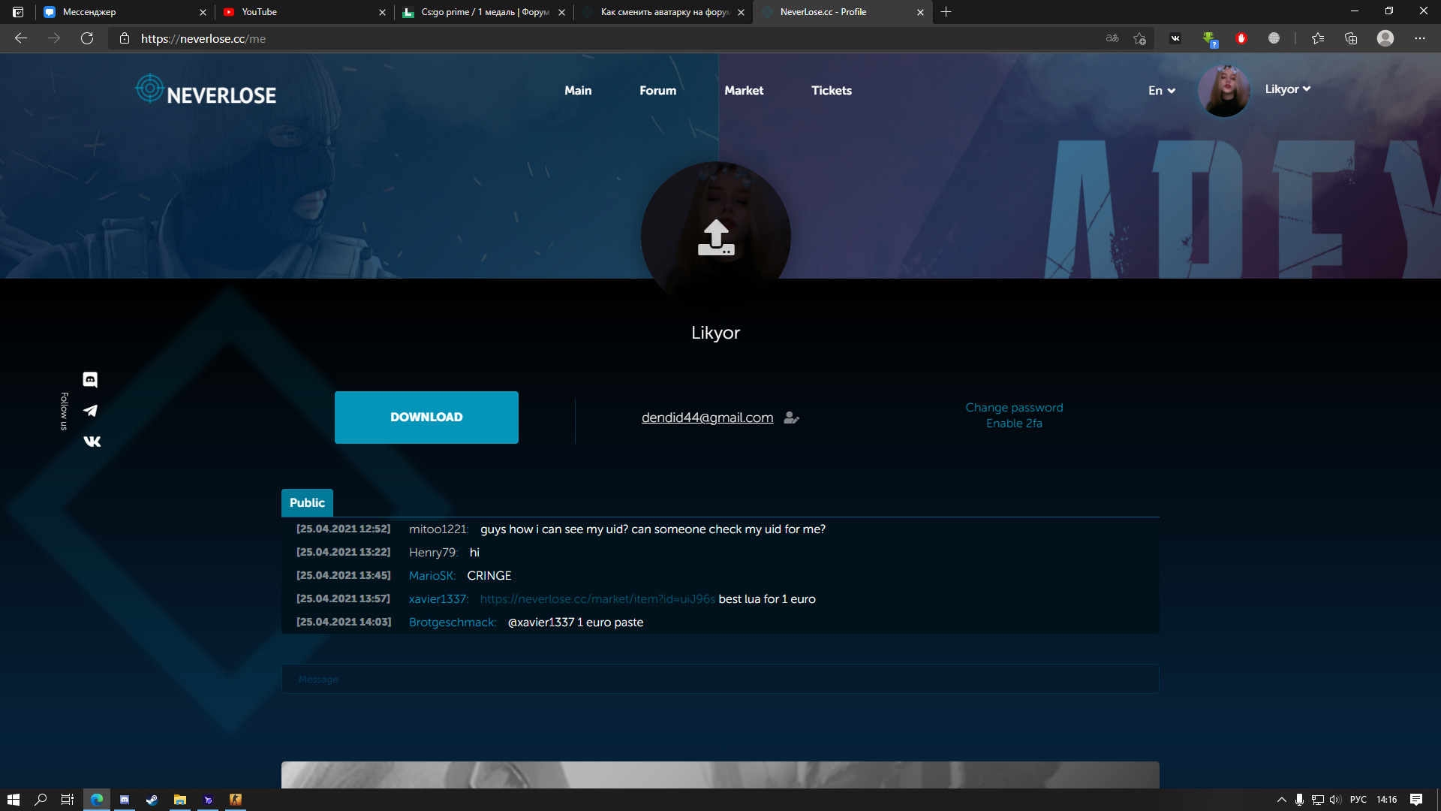Expand the En language dropdown
This screenshot has height=811, width=1441.
(1161, 91)
